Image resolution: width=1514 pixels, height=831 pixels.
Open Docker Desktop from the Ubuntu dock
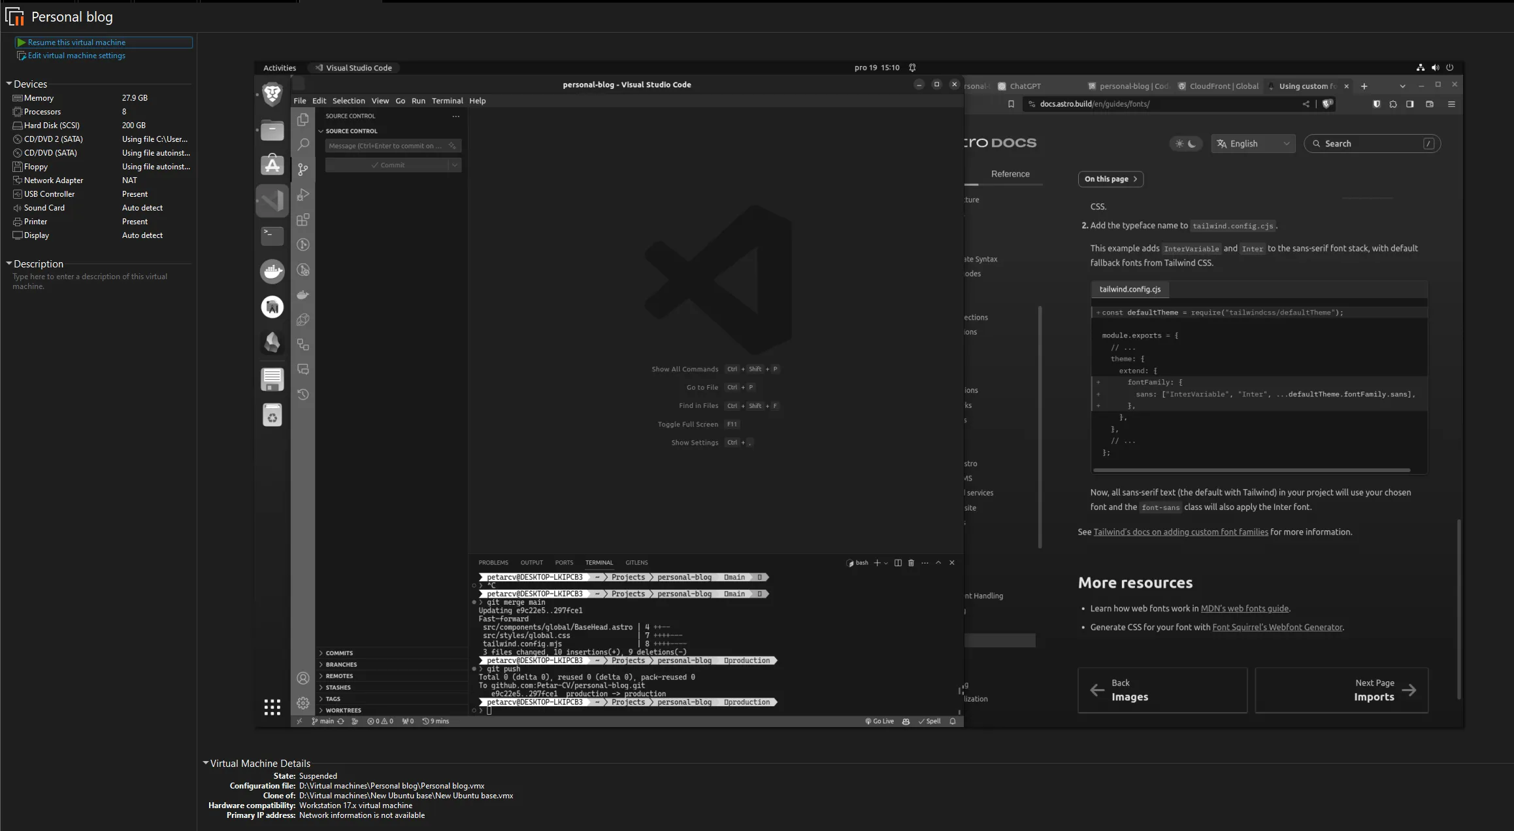(x=272, y=271)
